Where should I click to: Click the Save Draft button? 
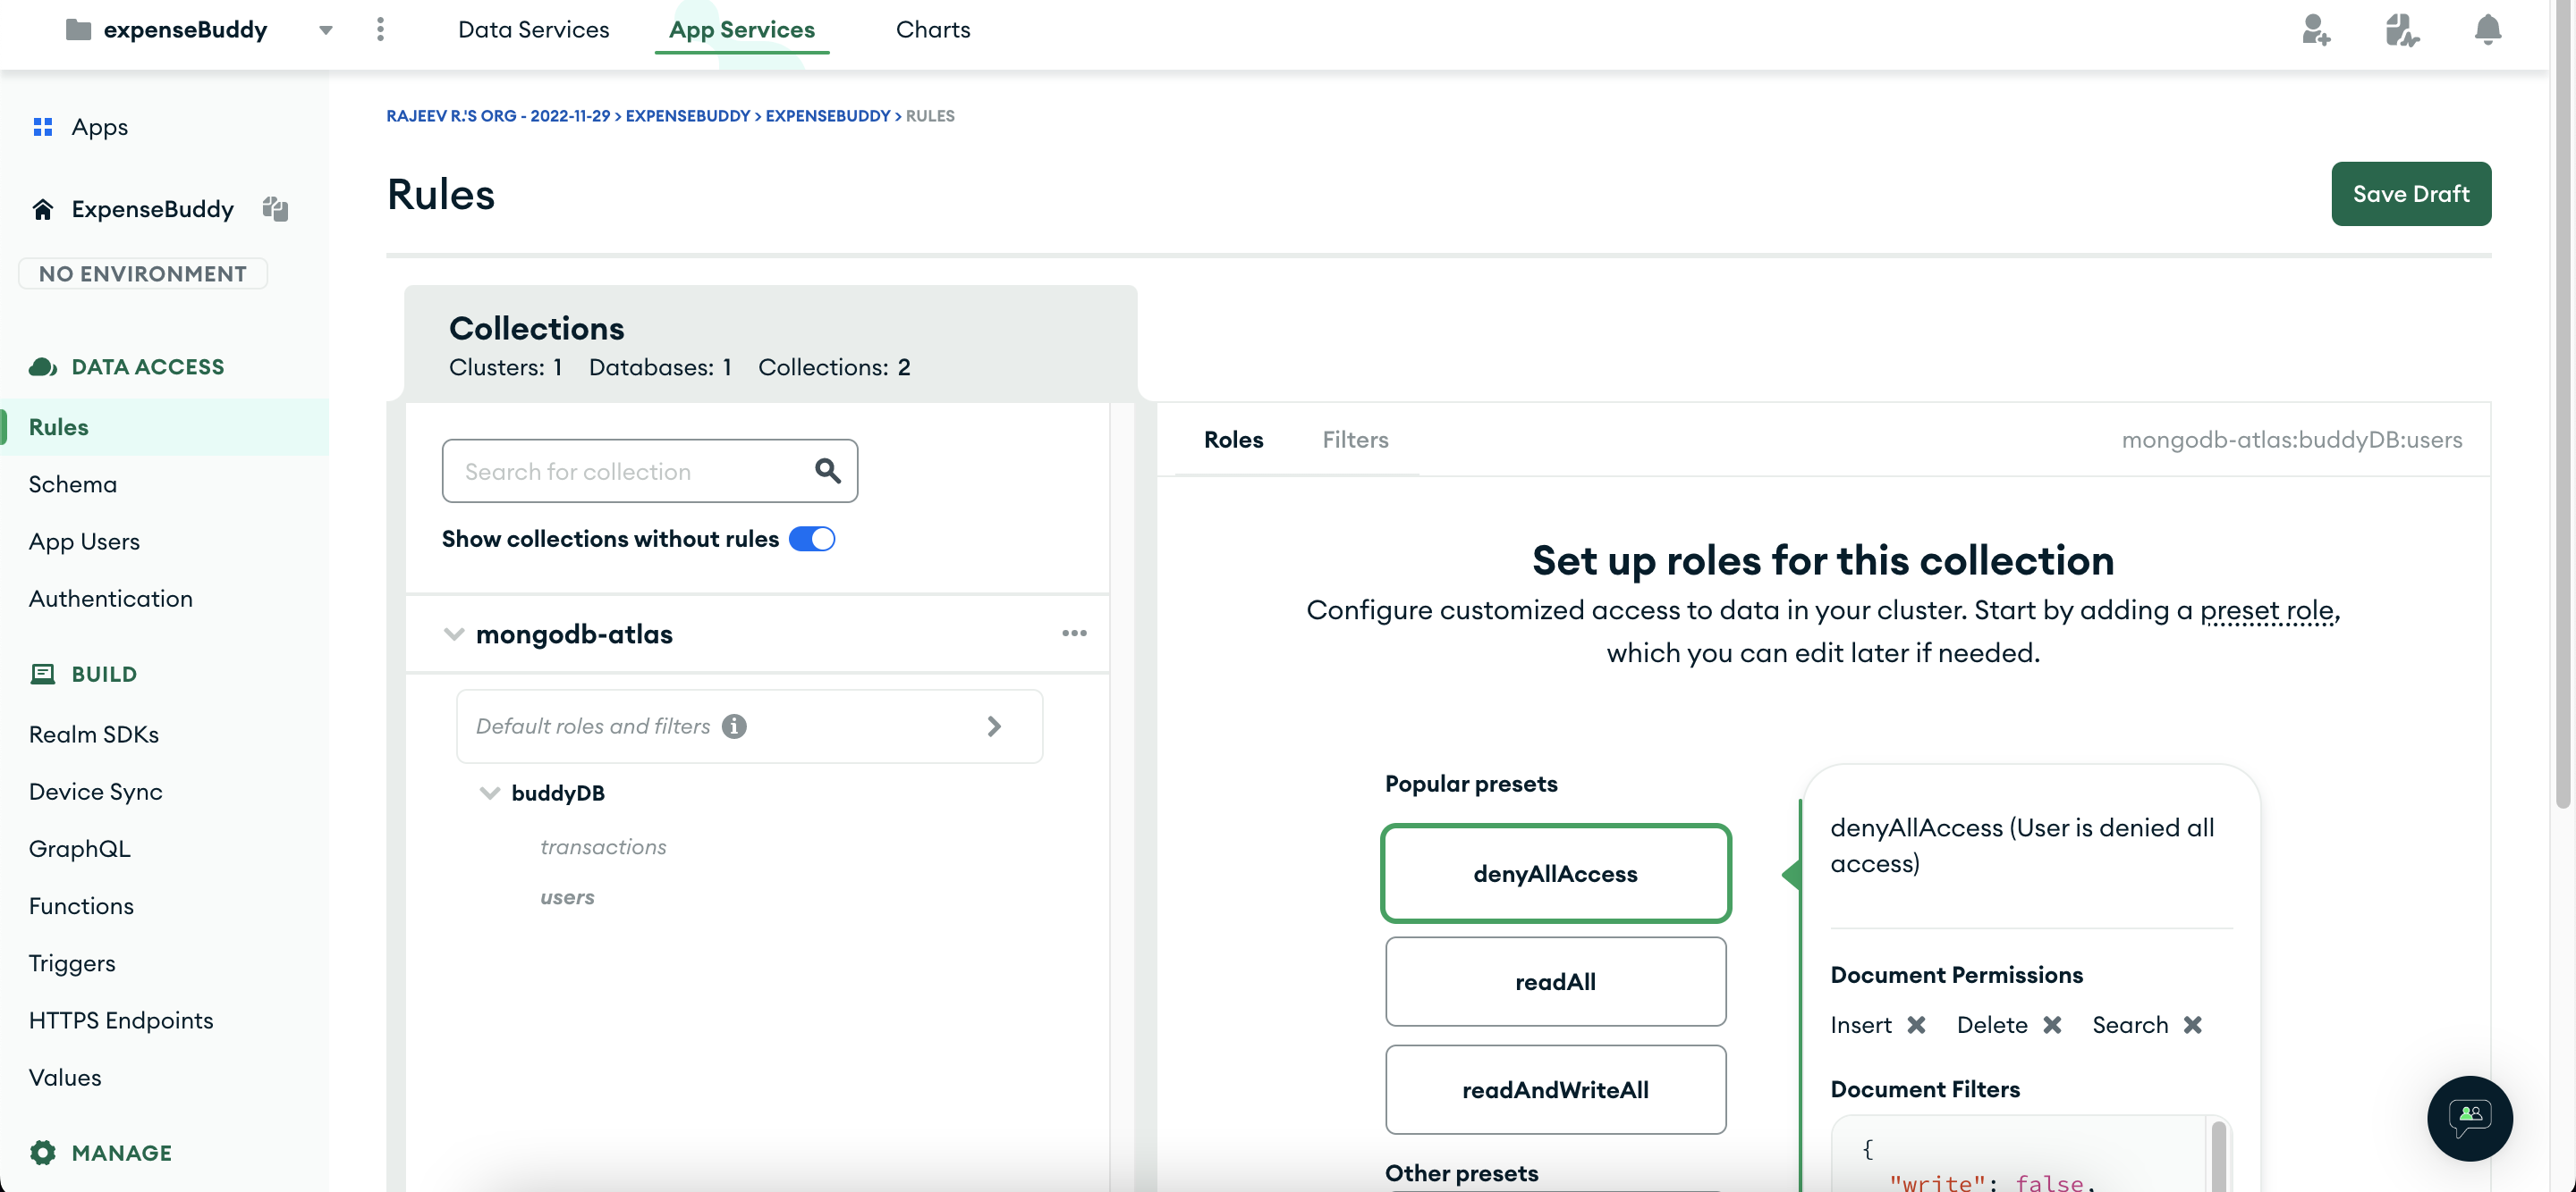(x=2410, y=194)
